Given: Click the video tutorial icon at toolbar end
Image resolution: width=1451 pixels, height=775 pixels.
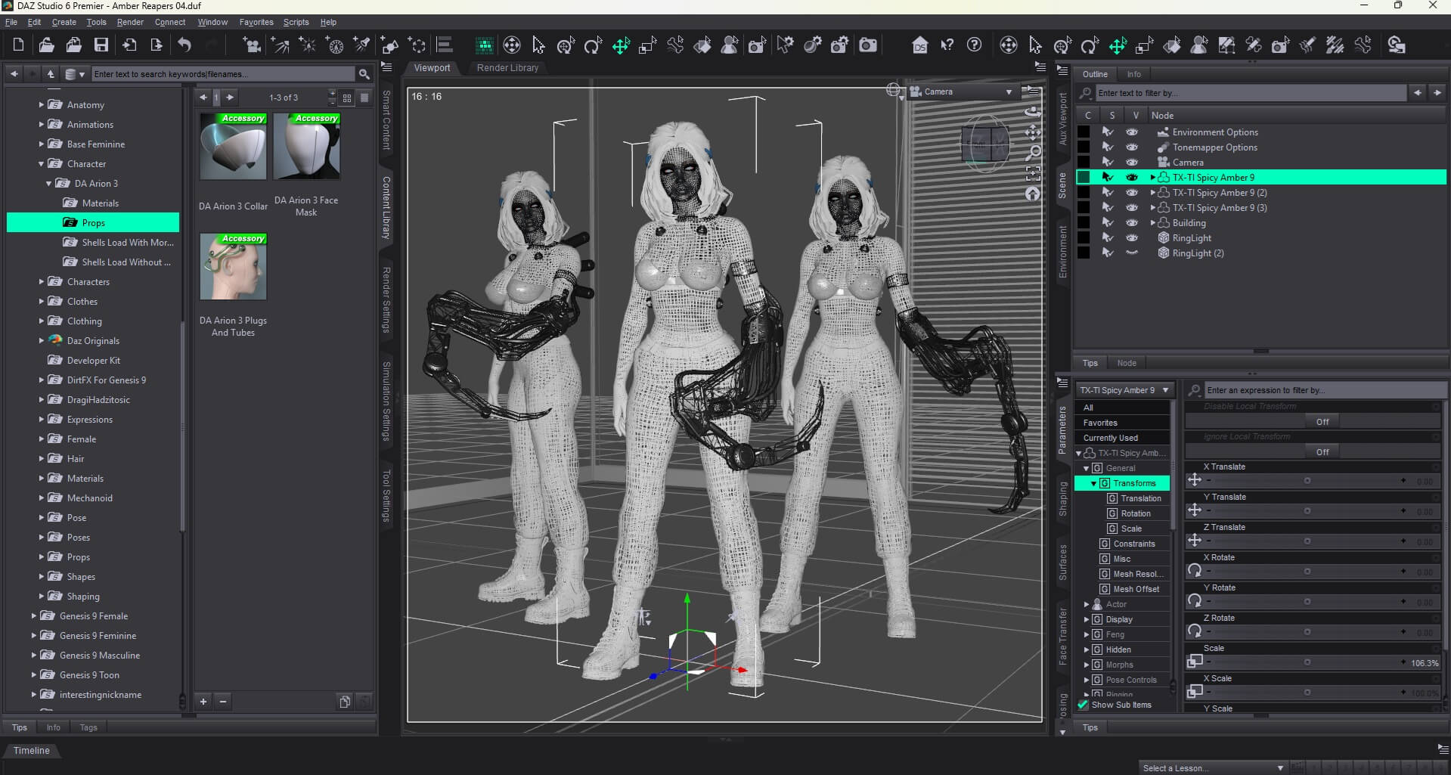Looking at the screenshot, I should [1396, 45].
